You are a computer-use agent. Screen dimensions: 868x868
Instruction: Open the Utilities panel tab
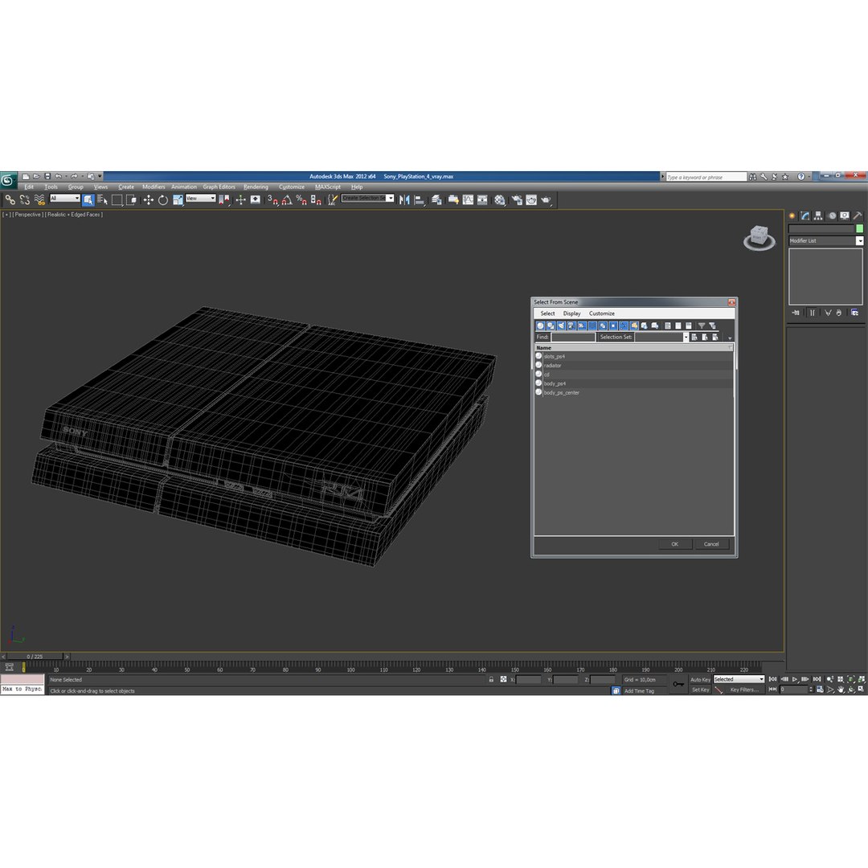[x=857, y=216]
